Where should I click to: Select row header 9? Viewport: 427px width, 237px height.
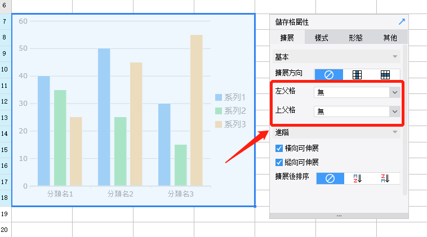point(6,53)
